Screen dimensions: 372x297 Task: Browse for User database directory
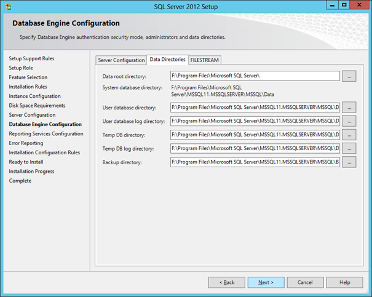[x=349, y=108]
